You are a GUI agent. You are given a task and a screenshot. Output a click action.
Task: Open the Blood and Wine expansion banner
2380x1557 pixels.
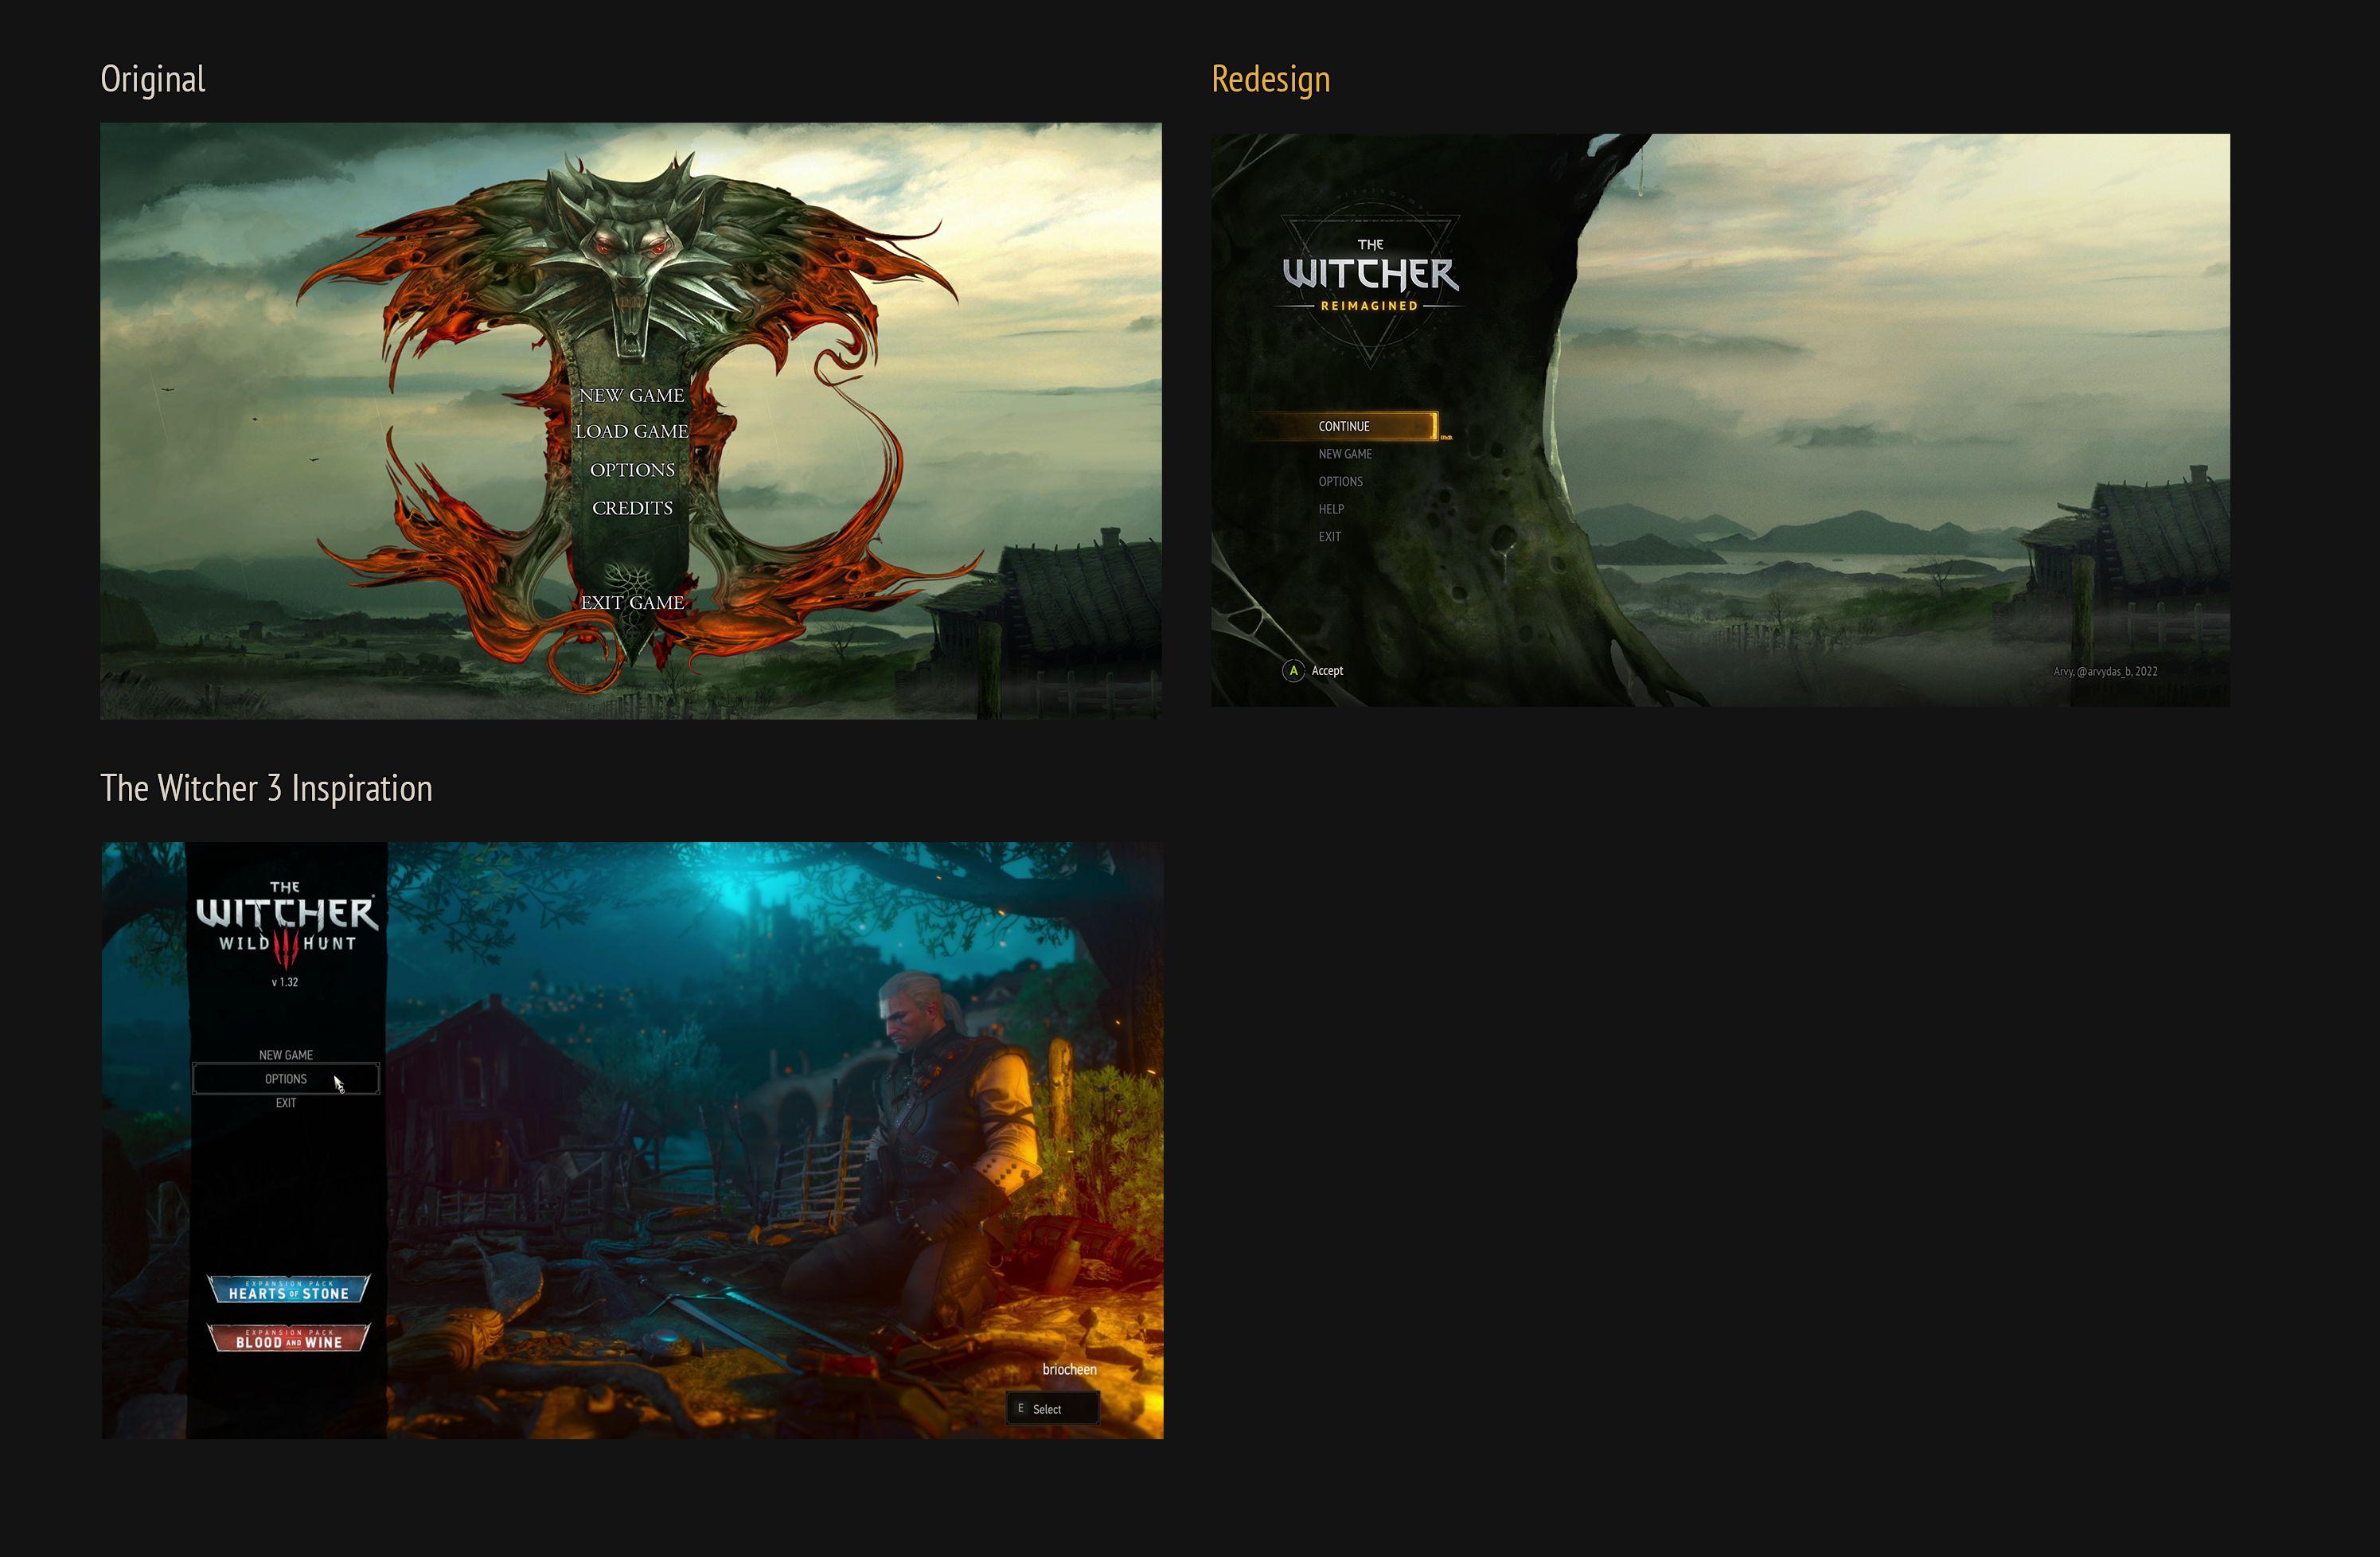coord(288,1338)
